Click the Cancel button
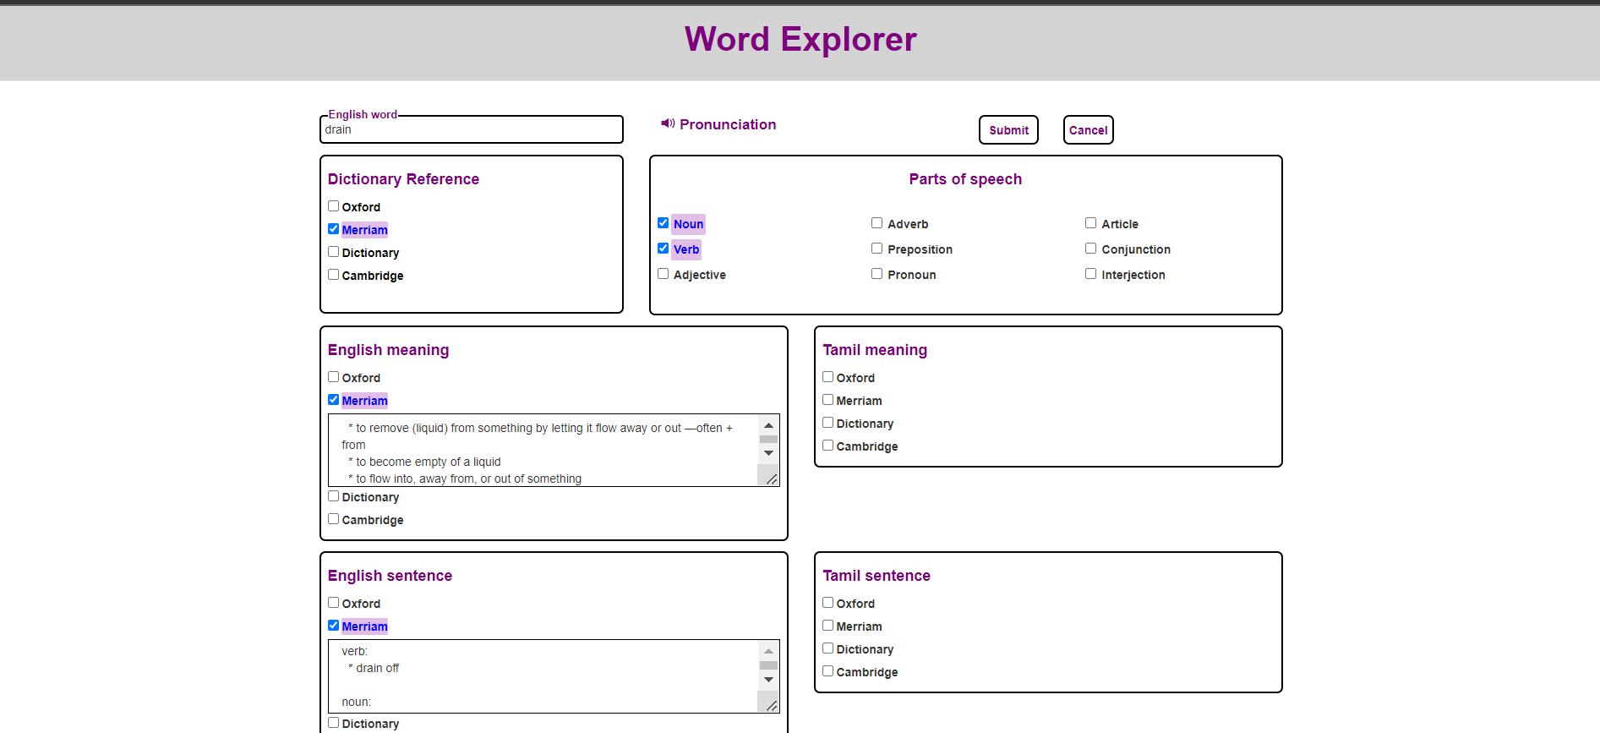 pos(1088,130)
